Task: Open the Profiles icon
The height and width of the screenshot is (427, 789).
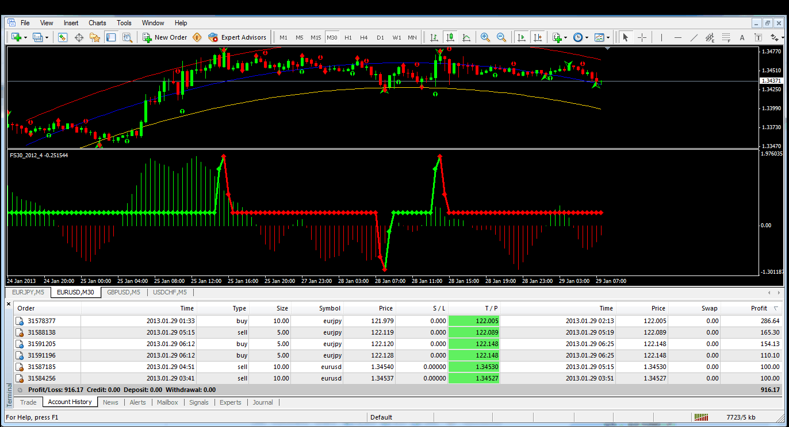Action: click(38, 37)
